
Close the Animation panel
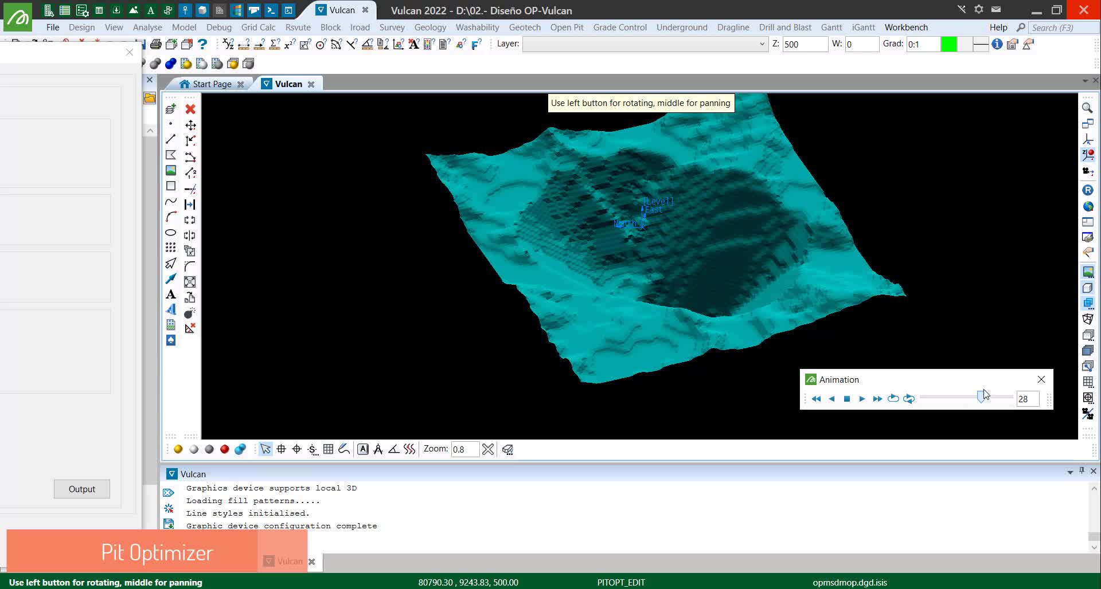1041,379
